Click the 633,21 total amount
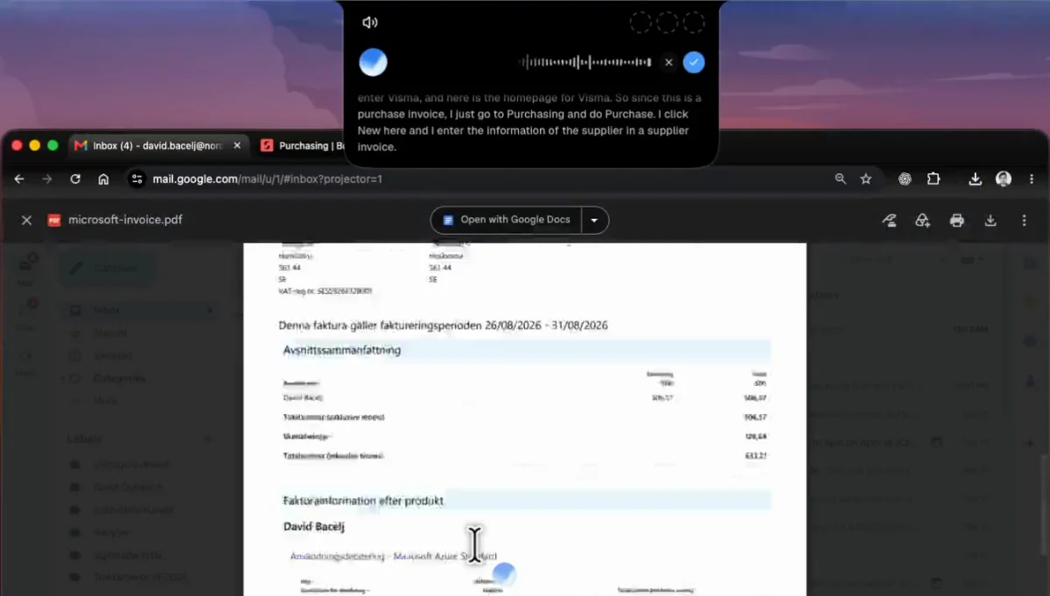 [754, 456]
